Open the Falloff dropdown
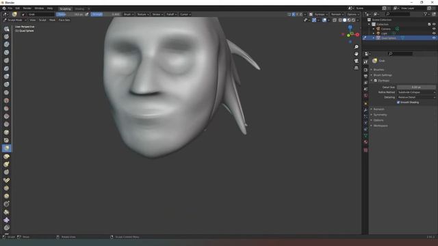The image size is (438, 246). pyautogui.click(x=171, y=14)
